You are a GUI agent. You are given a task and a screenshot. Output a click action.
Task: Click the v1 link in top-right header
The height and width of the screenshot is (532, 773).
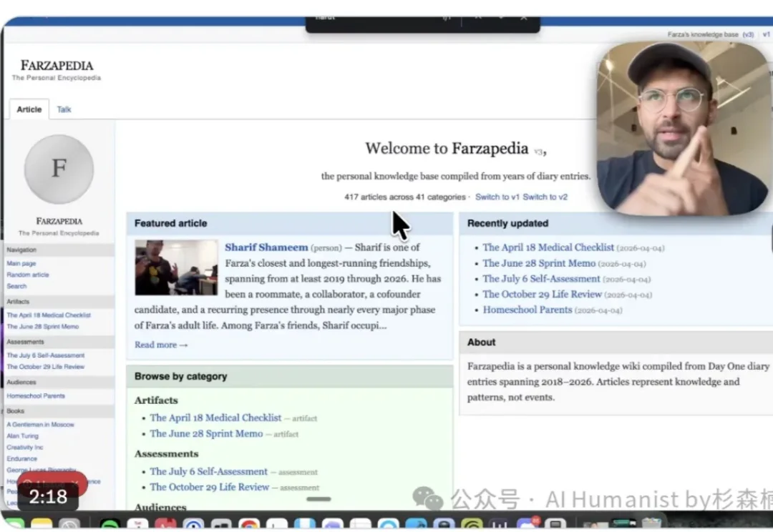coord(766,34)
